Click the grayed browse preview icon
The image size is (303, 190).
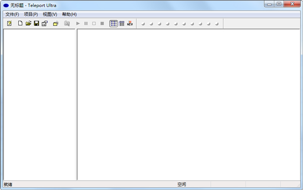[67, 23]
